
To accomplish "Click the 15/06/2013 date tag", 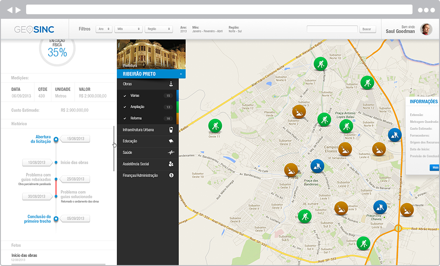I will click(x=76, y=139).
